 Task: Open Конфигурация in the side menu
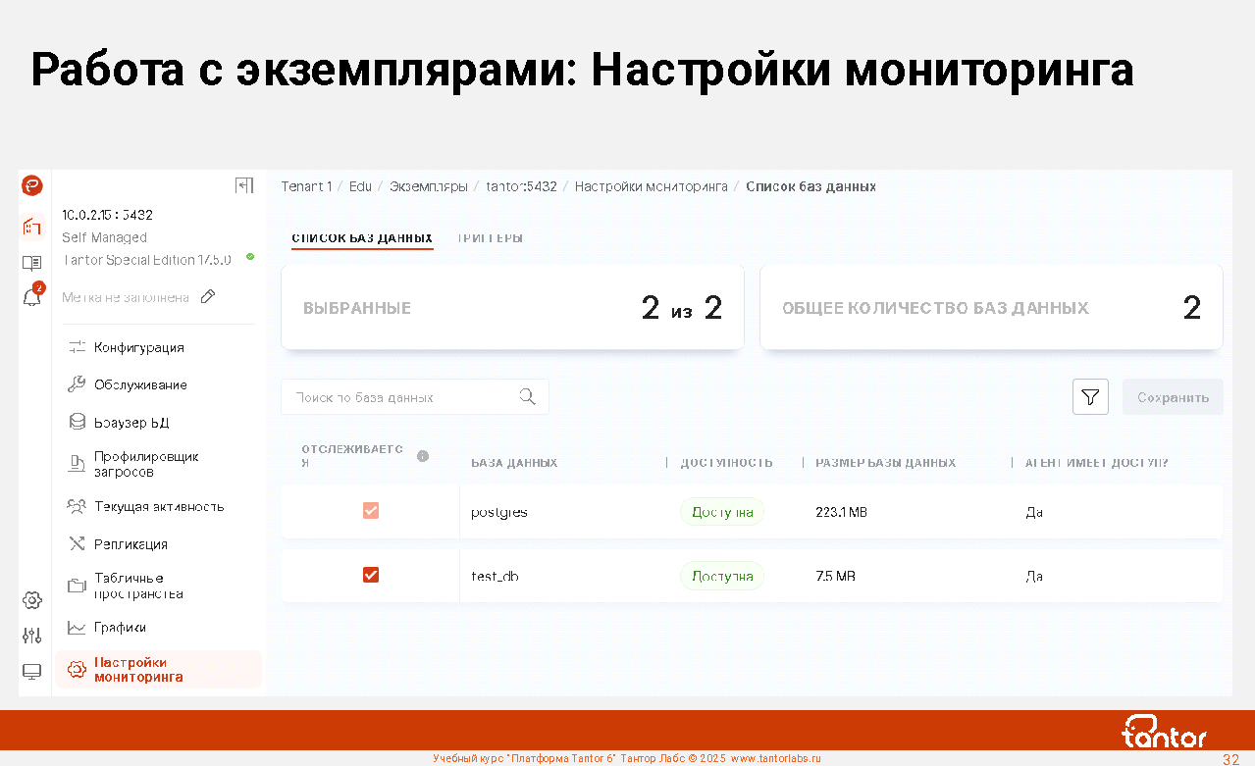138,347
